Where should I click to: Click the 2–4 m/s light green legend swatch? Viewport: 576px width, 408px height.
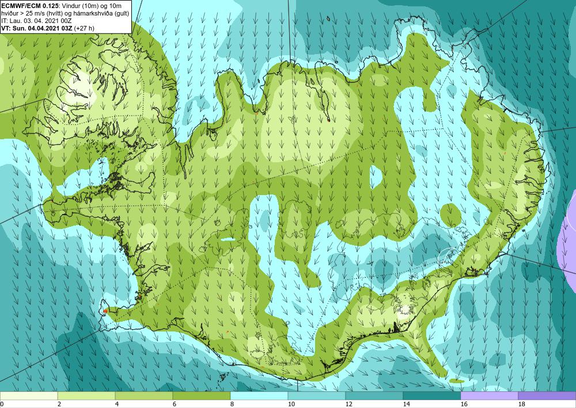86,396
